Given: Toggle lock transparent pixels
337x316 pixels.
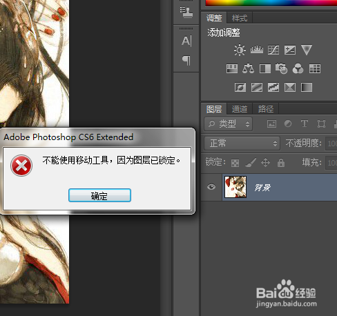Looking at the screenshot, I should [x=235, y=163].
